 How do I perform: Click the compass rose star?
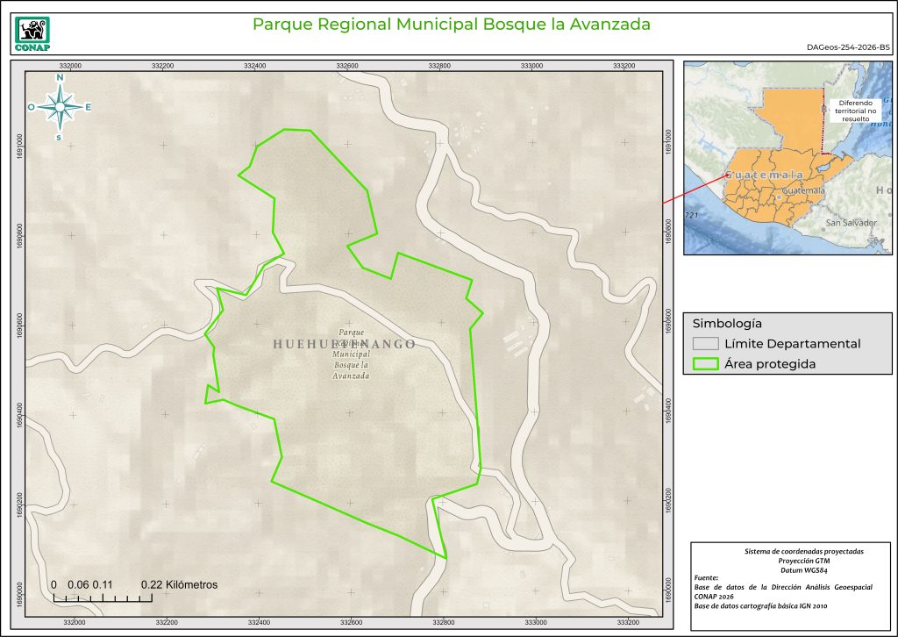click(60, 107)
